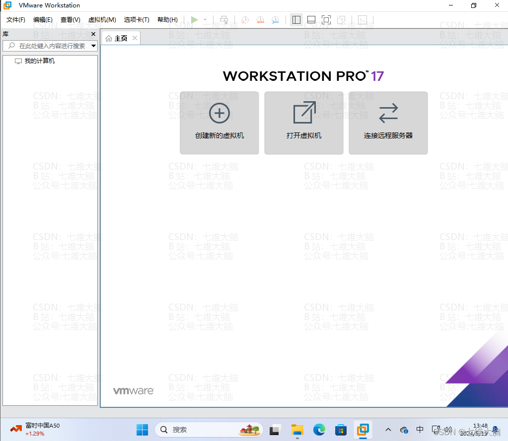Click the Unity mode toolbar icon
Viewport: 508px width, 441px height.
[x=341, y=20]
